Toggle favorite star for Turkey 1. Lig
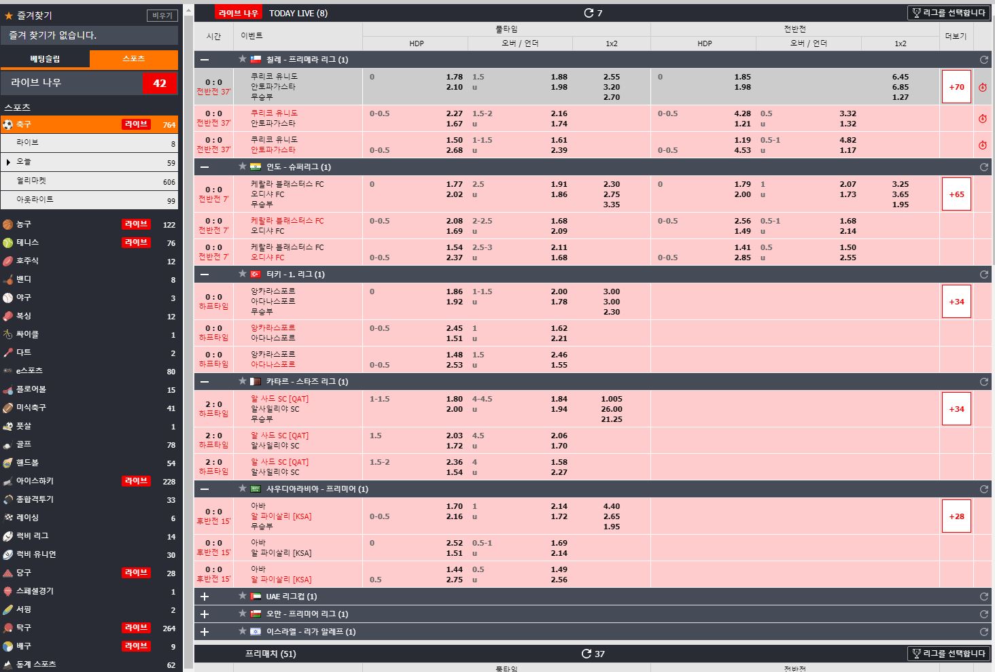The width and height of the screenshot is (995, 672). tap(242, 274)
